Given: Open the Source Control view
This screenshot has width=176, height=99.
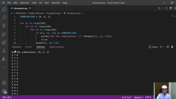Looking at the screenshot, I should 4,26.
